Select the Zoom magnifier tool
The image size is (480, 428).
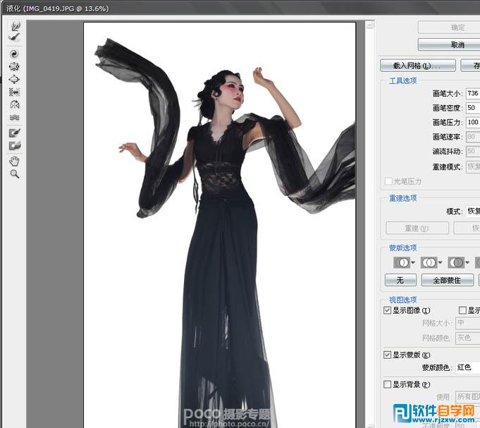coord(15,174)
